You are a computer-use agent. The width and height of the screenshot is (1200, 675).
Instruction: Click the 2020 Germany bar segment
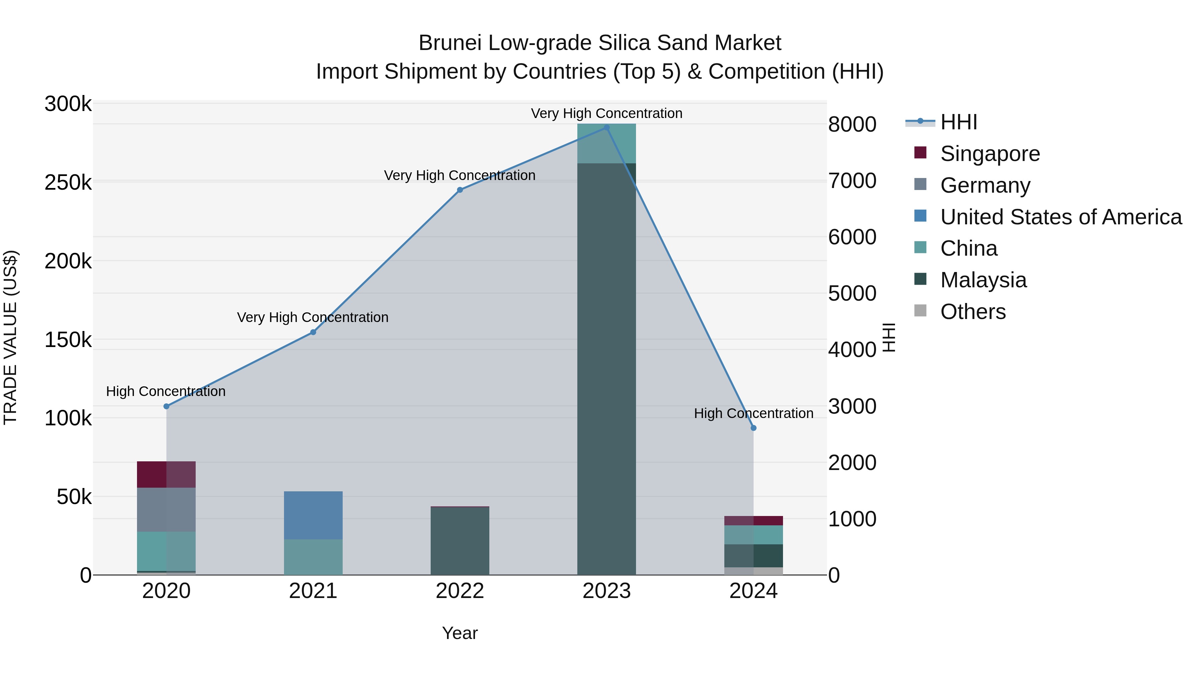click(166, 510)
